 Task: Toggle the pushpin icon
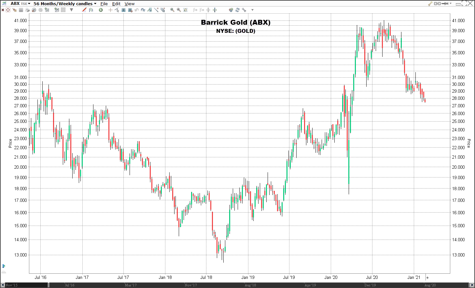point(445,4)
